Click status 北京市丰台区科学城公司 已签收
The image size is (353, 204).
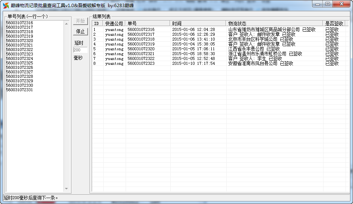coord(261,39)
